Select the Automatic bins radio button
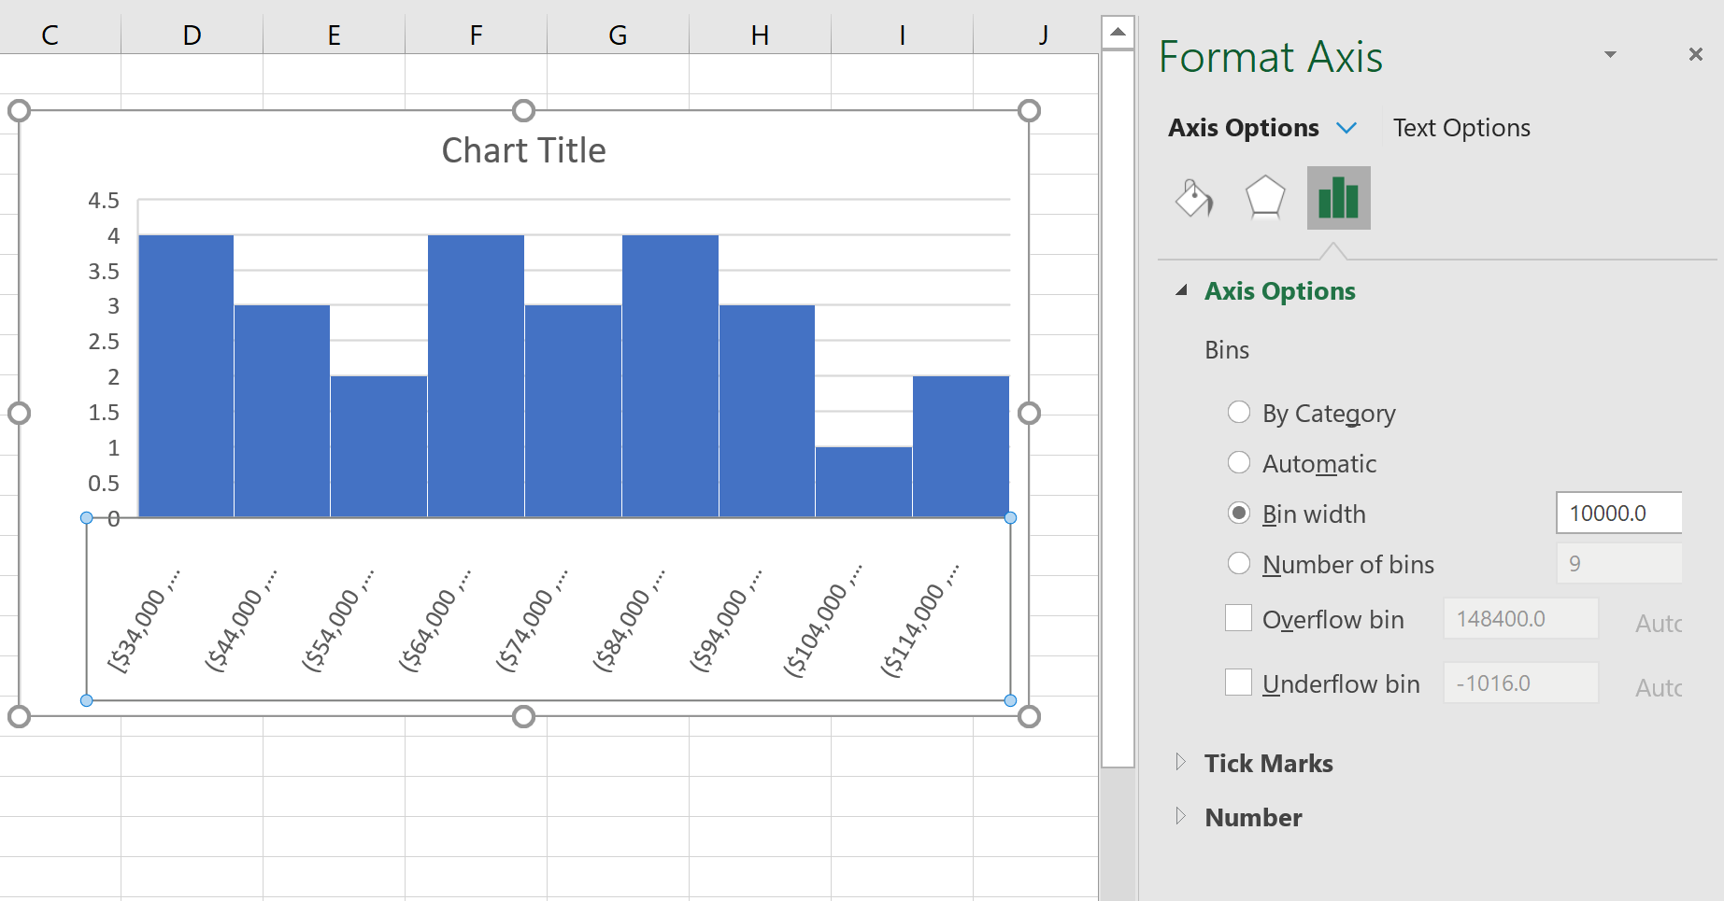Viewport: 1724px width, 901px height. click(x=1239, y=462)
